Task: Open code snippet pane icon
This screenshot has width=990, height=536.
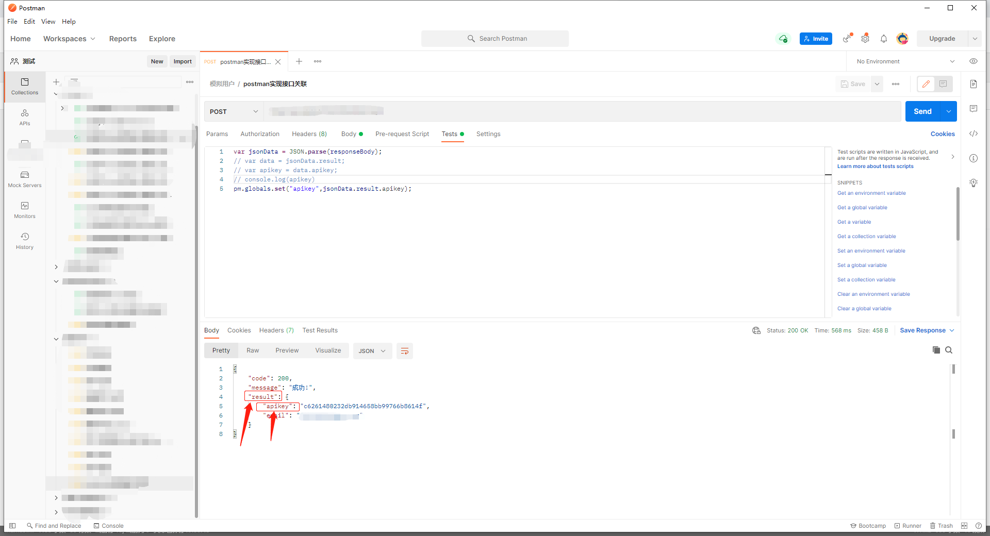Action: tap(973, 133)
